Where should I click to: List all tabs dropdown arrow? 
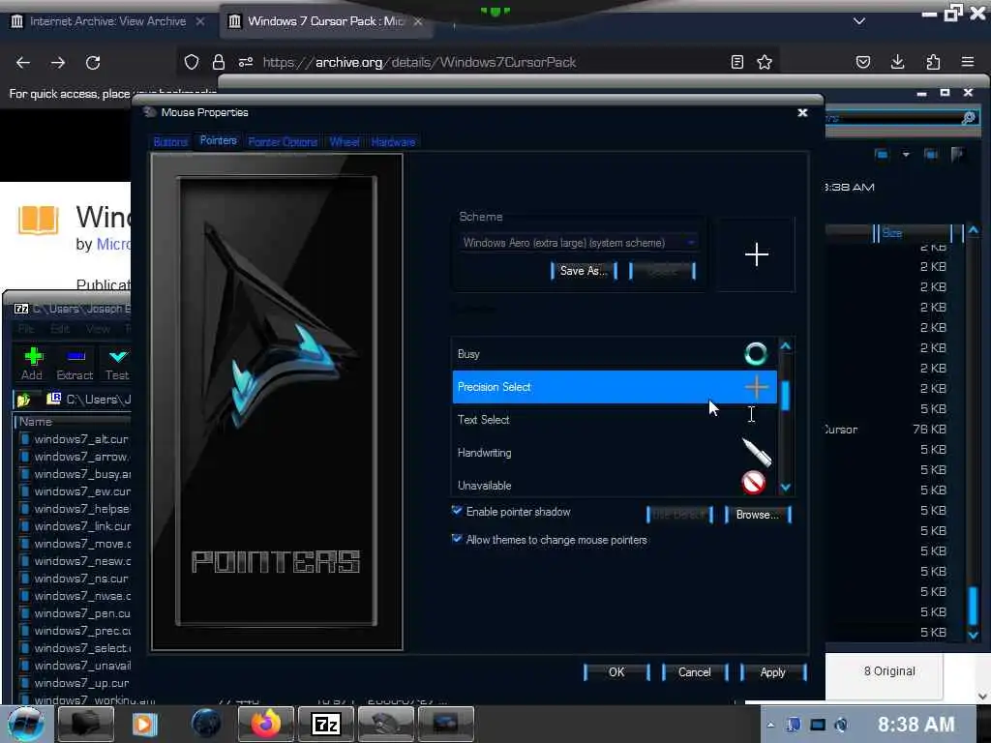(x=859, y=21)
